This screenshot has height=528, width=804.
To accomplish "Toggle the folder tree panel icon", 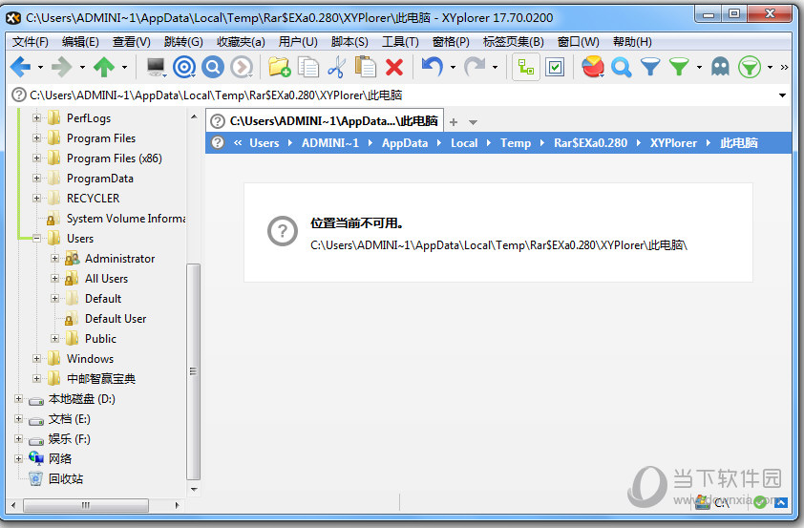I will pos(526,67).
